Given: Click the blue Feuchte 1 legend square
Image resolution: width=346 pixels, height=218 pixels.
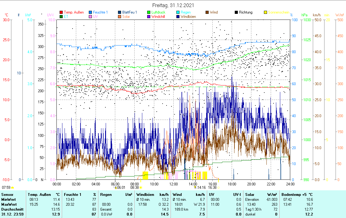Looking at the screenshot, I should [x=90, y=12].
